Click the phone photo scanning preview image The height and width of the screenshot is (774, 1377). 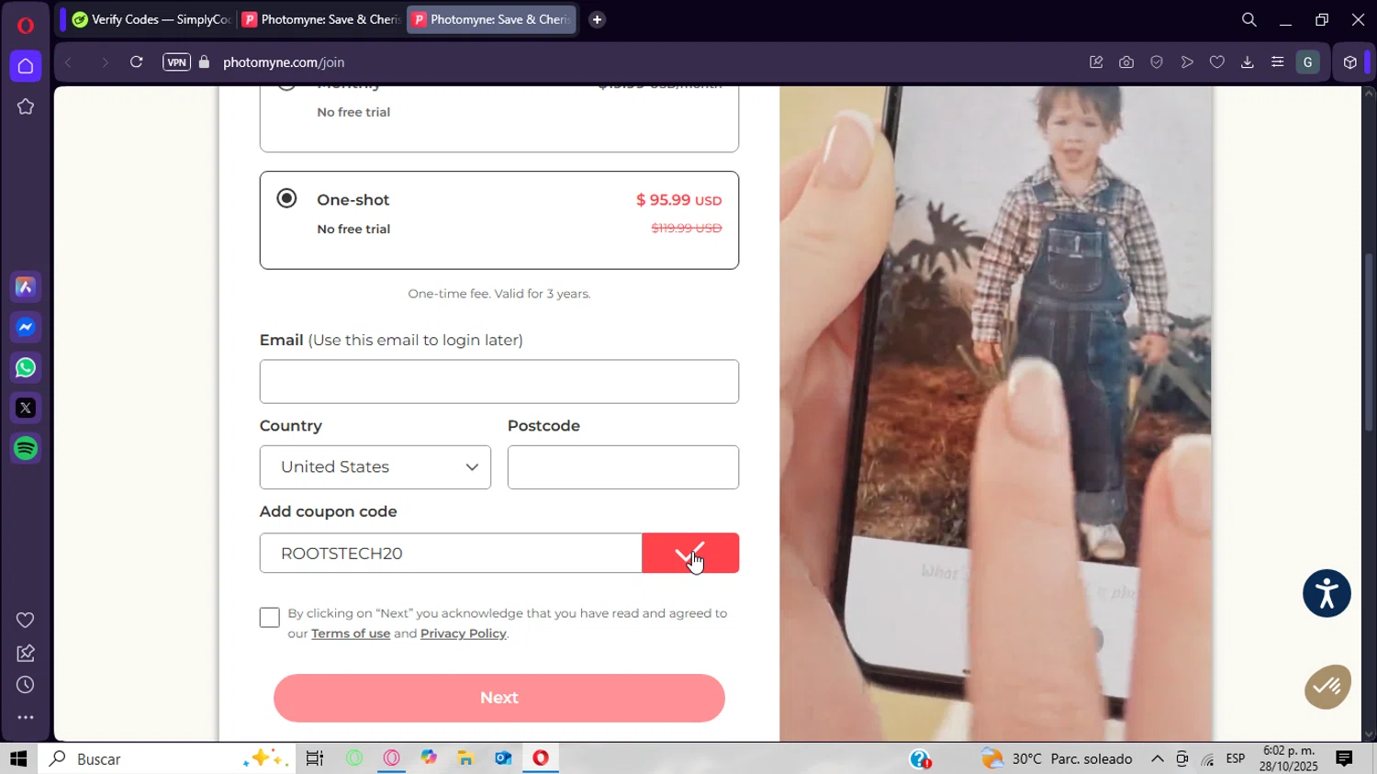point(996,413)
